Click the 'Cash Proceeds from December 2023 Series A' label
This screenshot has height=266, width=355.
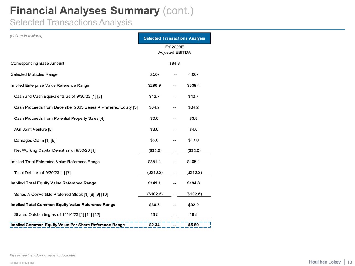(x=76, y=107)
